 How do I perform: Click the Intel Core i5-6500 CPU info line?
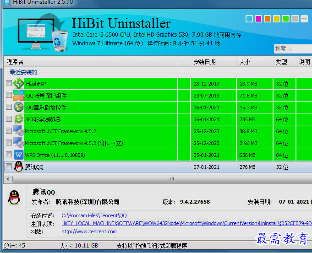pos(157,35)
